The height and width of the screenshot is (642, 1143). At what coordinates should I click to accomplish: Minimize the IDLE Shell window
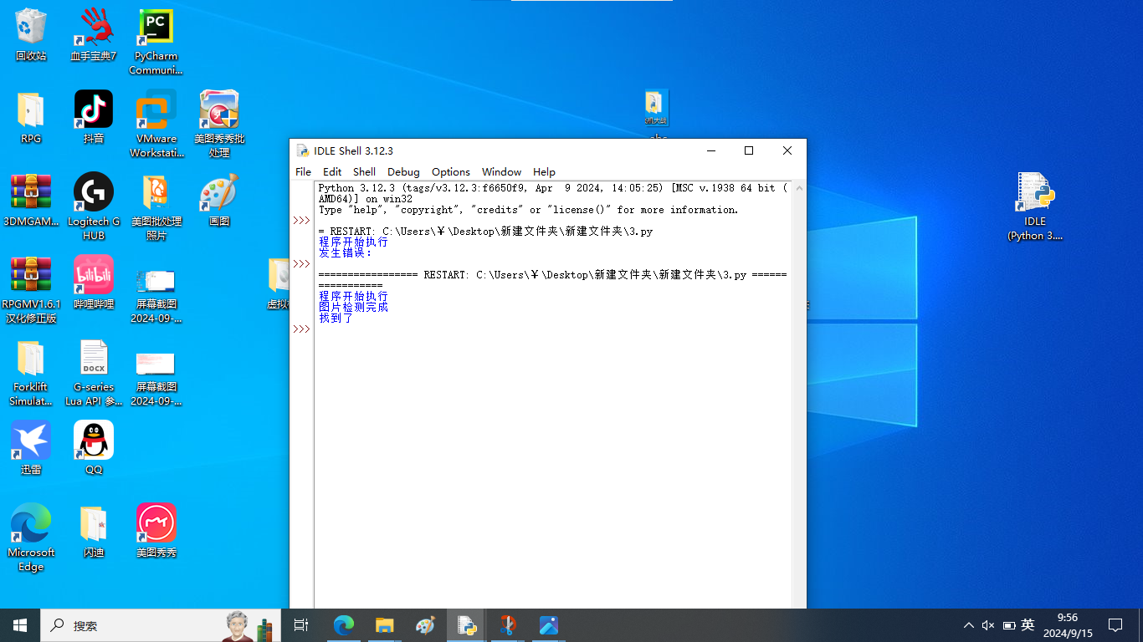tap(711, 150)
